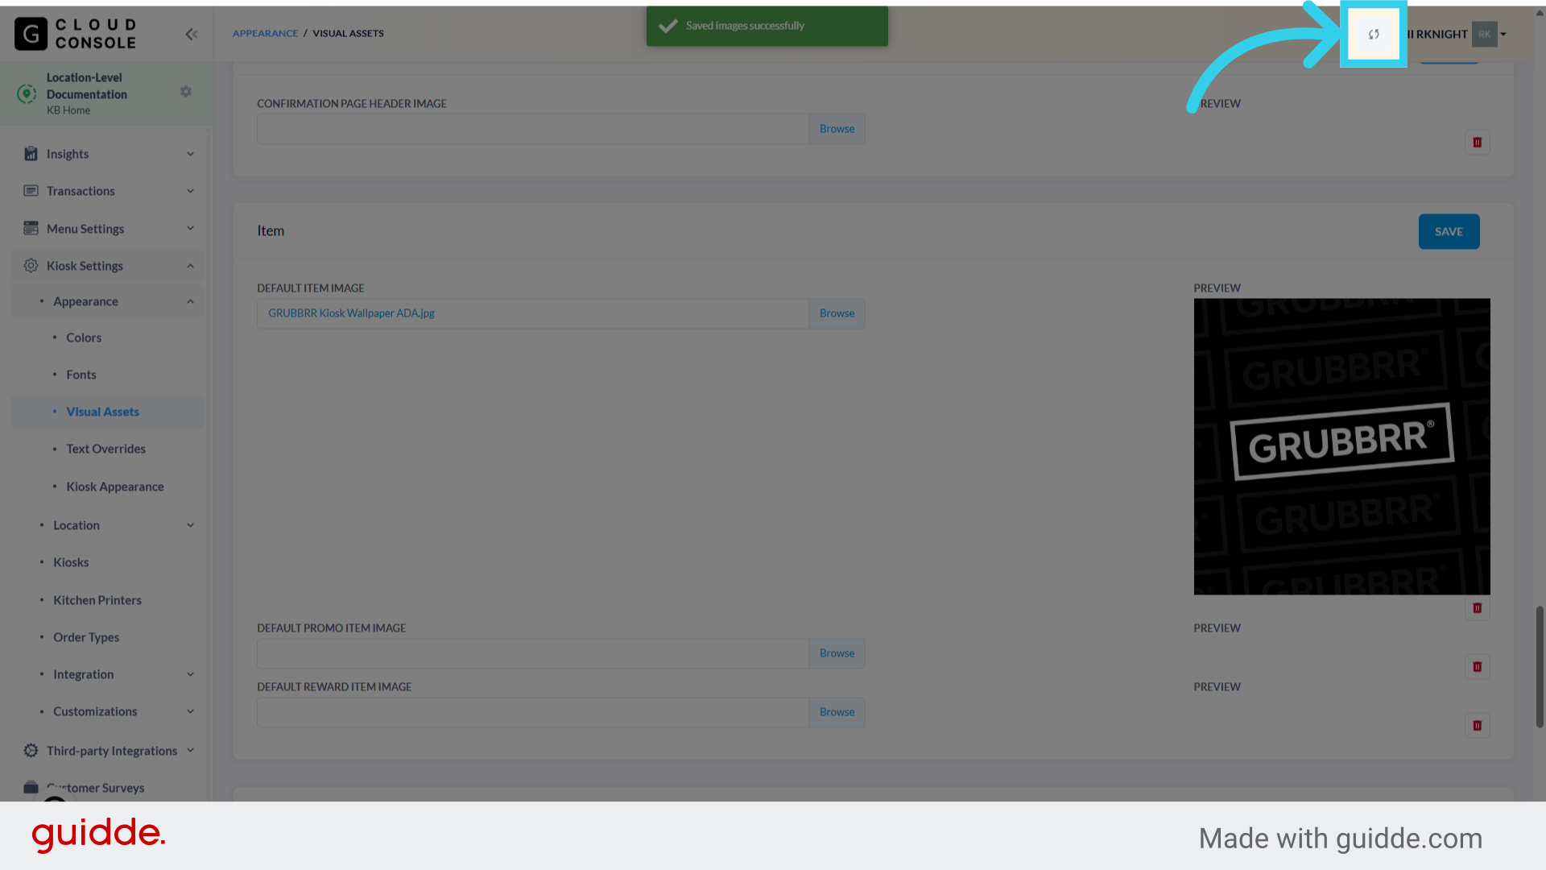Viewport: 1546px width, 870px height.
Task: Click the Third-party Integrations icon
Action: tap(31, 751)
